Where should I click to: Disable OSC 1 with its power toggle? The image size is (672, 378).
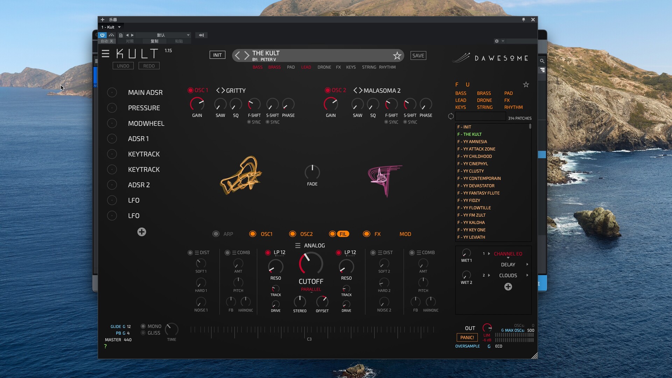coord(190,90)
